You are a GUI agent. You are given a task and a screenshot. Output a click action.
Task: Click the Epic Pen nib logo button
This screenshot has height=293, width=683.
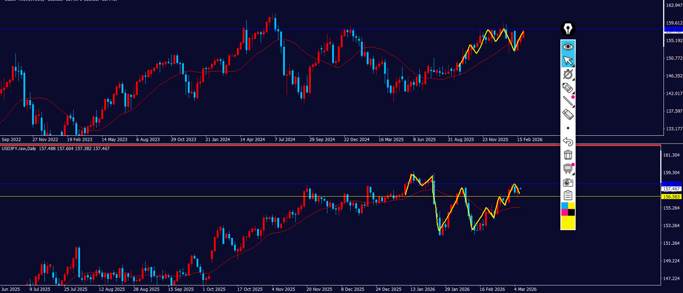pos(568,29)
